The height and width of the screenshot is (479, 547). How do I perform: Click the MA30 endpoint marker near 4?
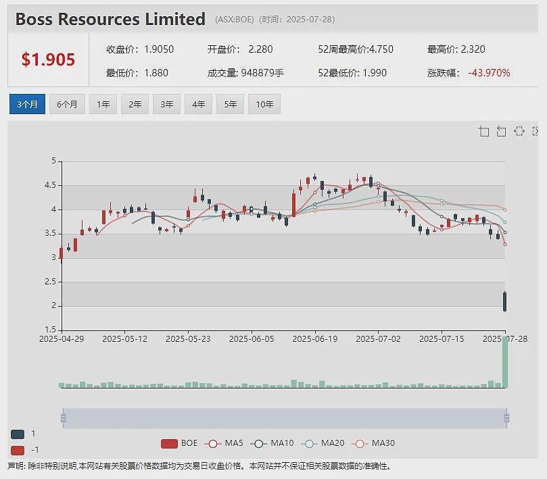[505, 209]
